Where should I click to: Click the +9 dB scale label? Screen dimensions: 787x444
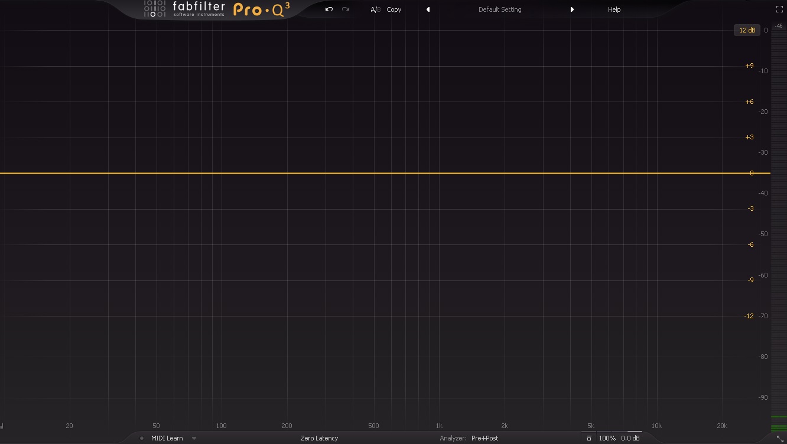pos(750,66)
